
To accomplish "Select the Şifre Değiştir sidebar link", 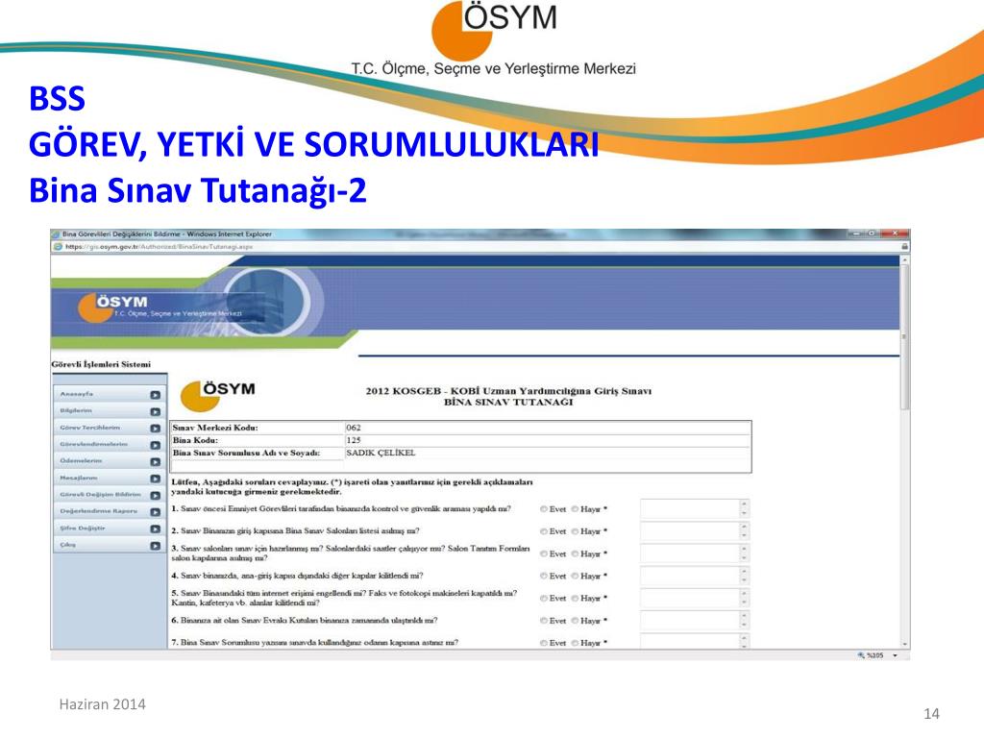I will pos(108,529).
